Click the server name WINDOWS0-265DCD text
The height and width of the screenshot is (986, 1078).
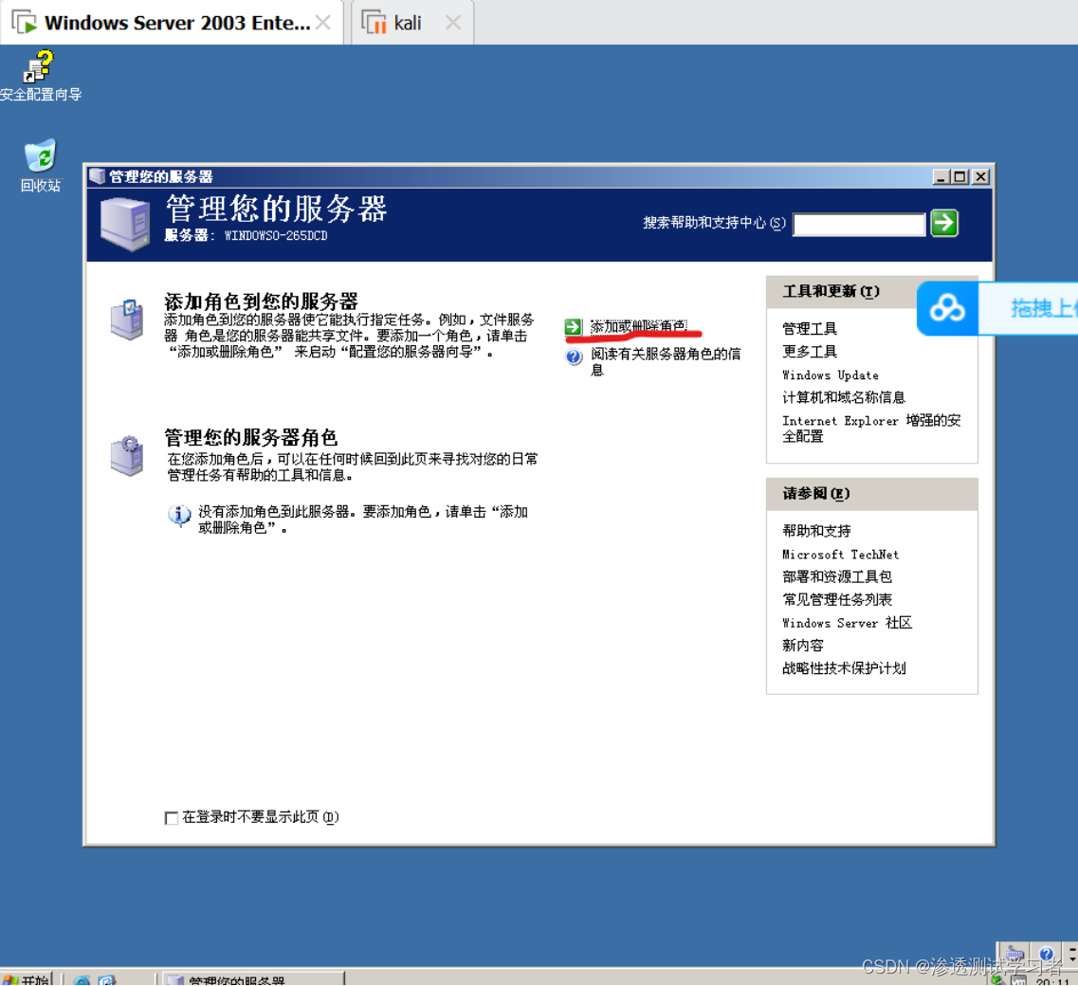click(276, 235)
